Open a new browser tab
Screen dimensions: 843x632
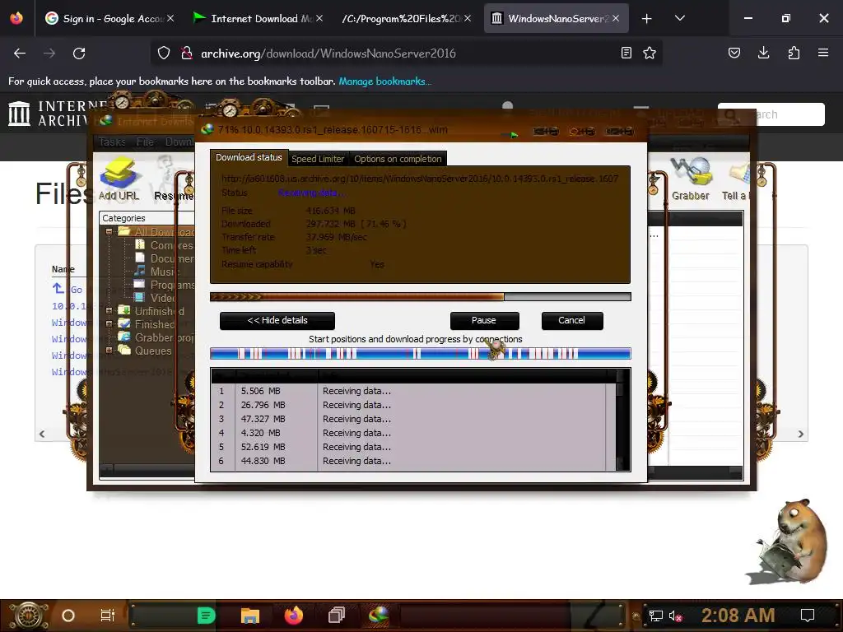[647, 19]
